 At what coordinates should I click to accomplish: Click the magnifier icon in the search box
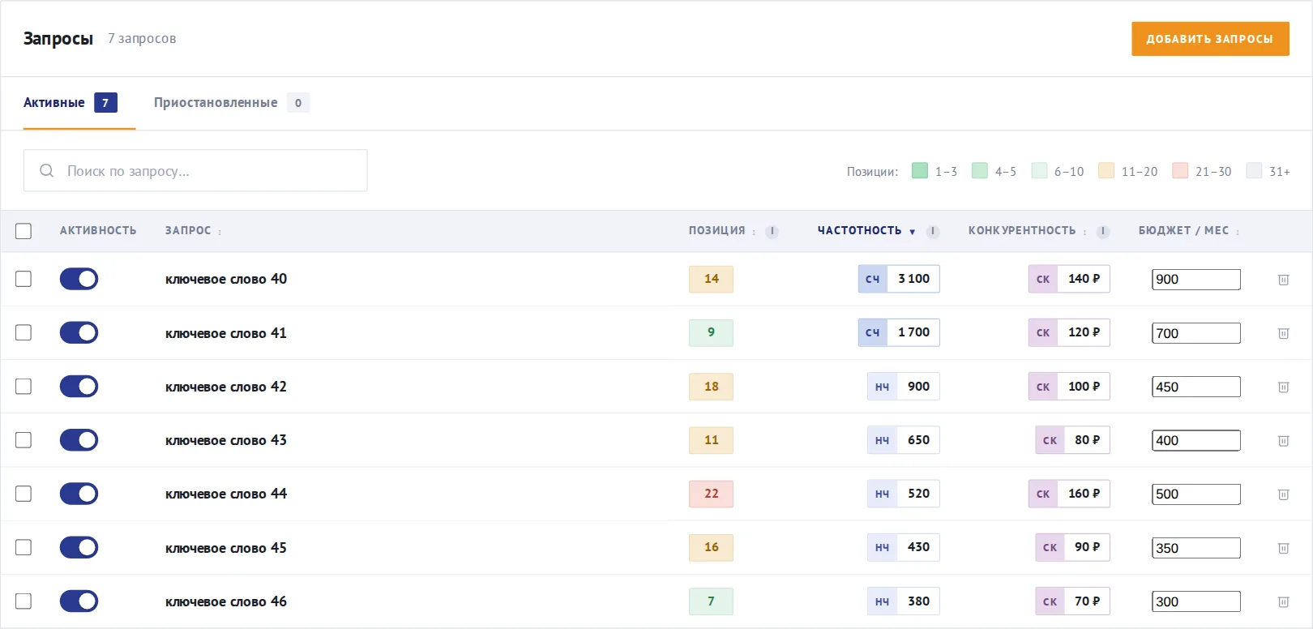(x=47, y=170)
